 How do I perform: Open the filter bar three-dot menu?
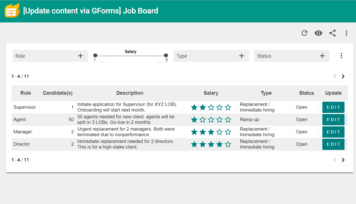(341, 56)
